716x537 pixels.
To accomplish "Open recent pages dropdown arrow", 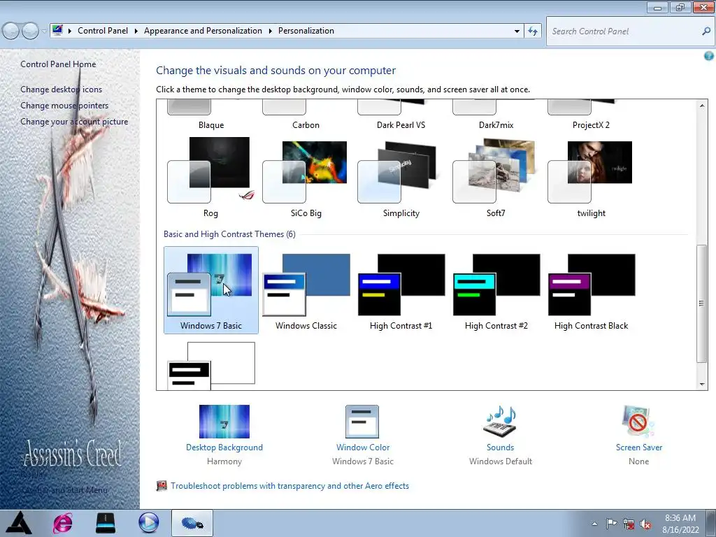I will pos(44,31).
